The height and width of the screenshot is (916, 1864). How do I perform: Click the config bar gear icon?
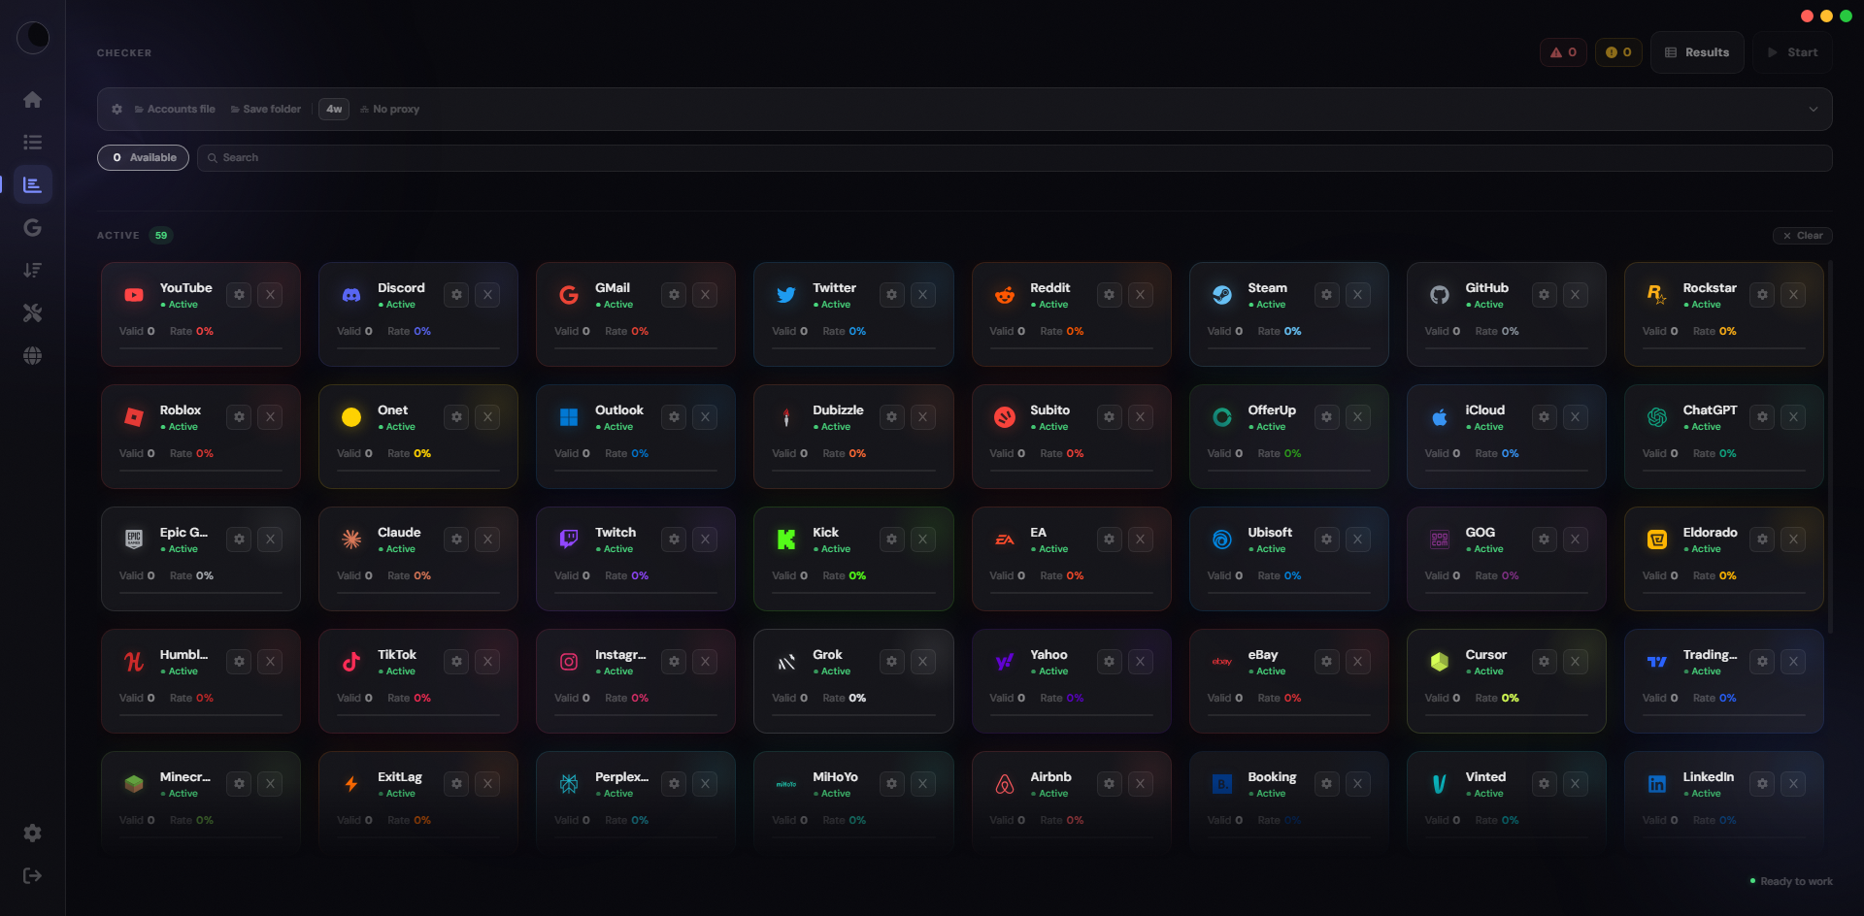pos(116,109)
